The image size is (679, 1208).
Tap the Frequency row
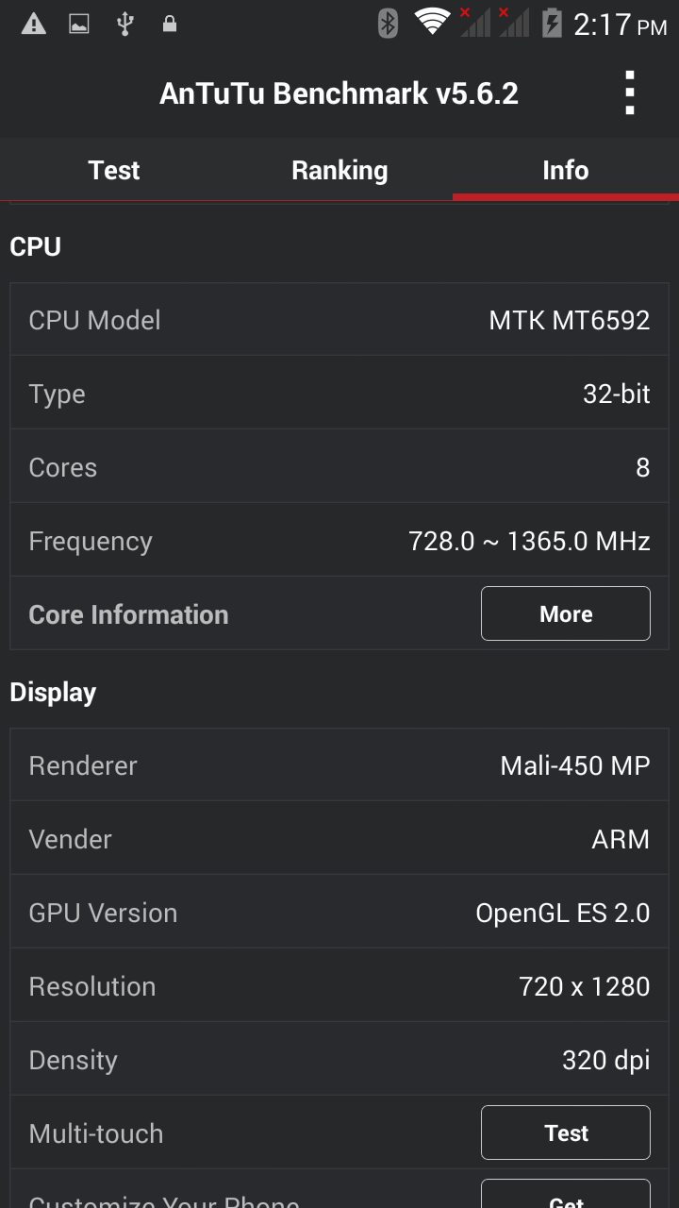pyautogui.click(x=339, y=541)
